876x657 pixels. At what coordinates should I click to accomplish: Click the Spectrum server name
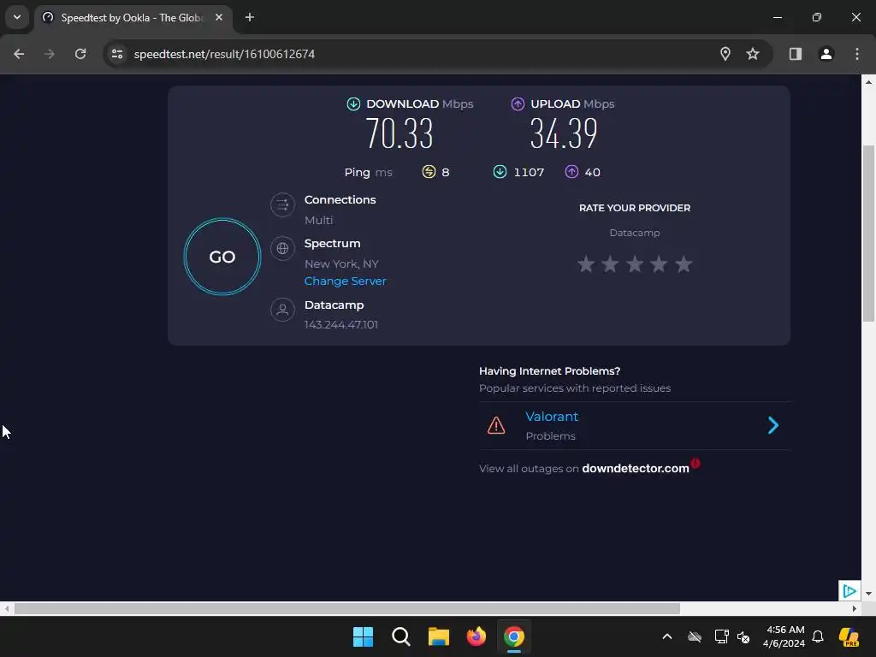[x=333, y=244]
